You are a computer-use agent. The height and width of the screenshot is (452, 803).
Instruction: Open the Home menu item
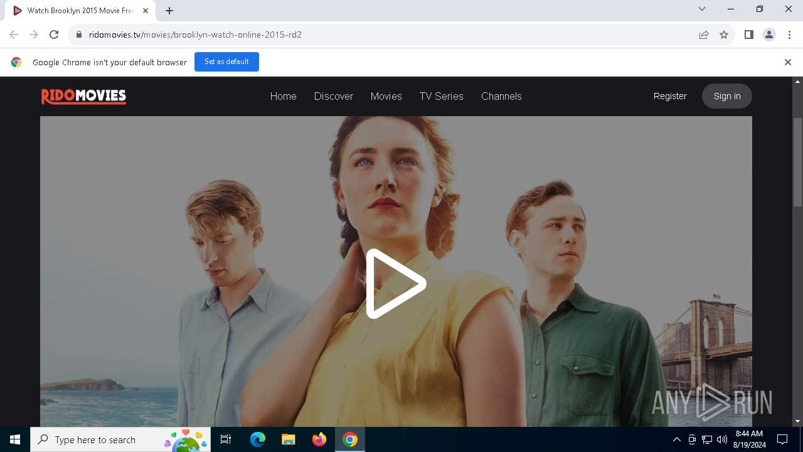tap(283, 96)
